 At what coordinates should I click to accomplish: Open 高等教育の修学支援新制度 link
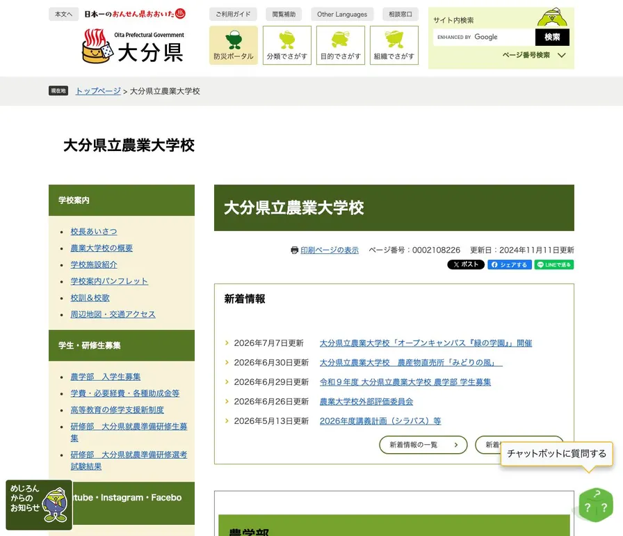118,410
